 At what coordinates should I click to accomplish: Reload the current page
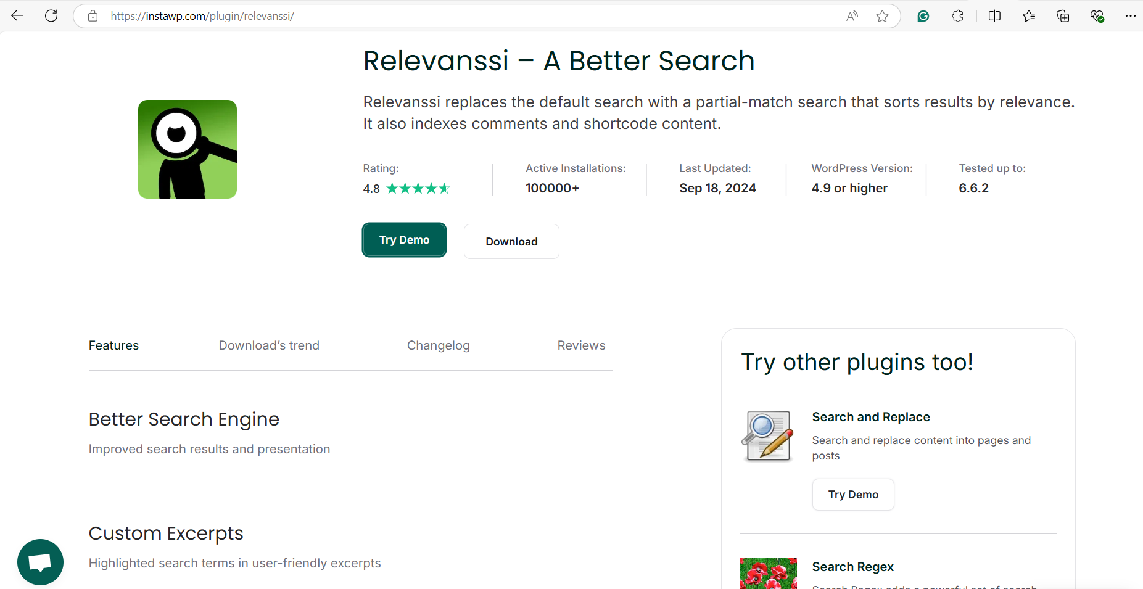(x=51, y=16)
